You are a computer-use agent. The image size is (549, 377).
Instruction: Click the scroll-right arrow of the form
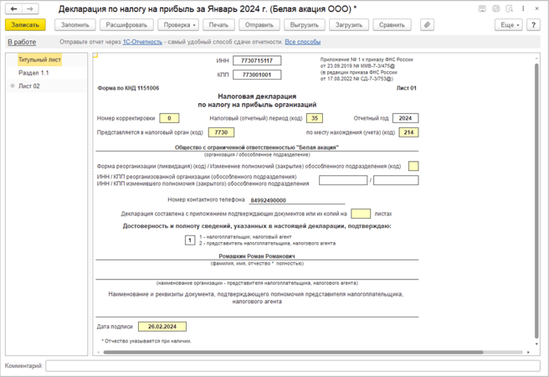click(528, 352)
